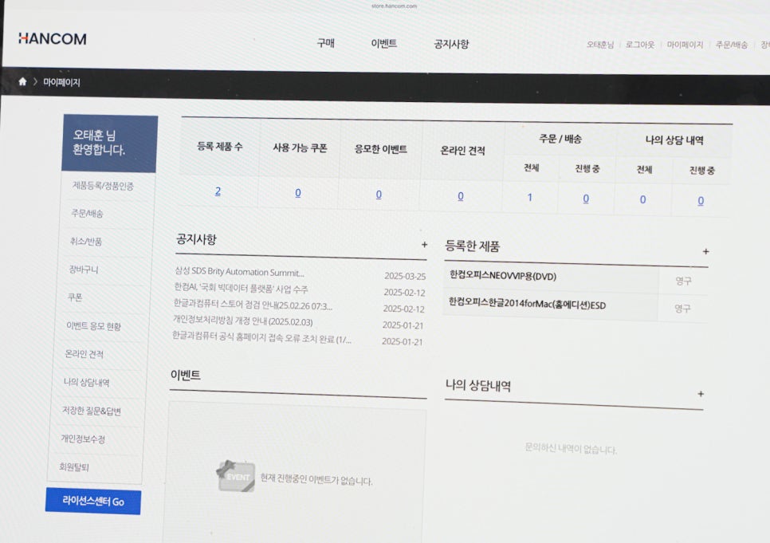Screen dimensions: 770x543
Task: Click 주문/배송 진행 중 value 0
Action: [586, 199]
